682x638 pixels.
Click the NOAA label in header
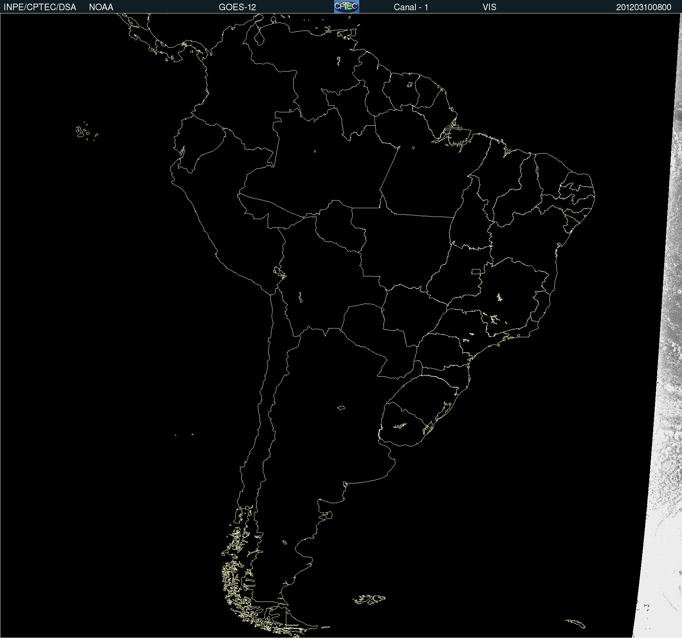click(101, 7)
